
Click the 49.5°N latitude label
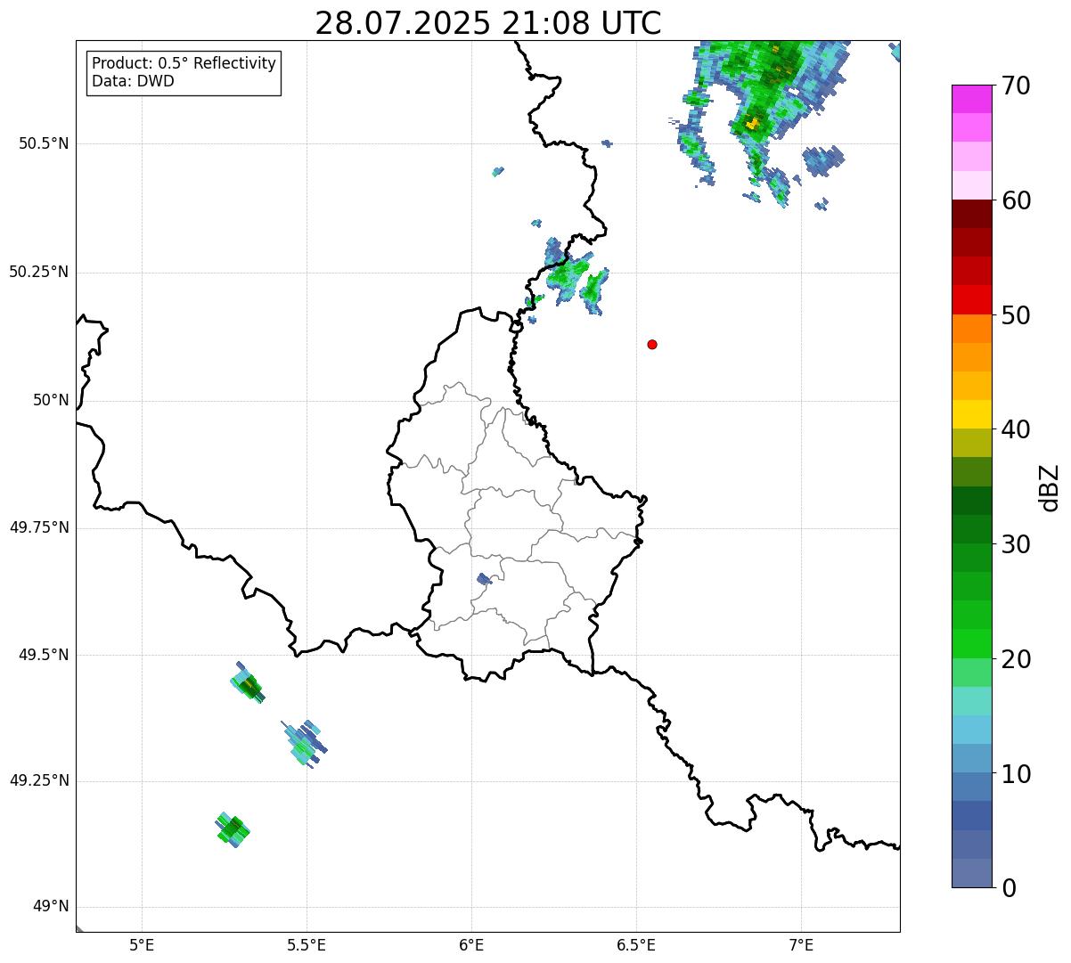[44, 655]
